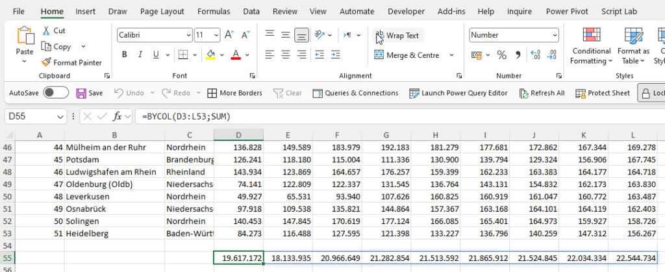The width and height of the screenshot is (665, 272).
Task: Click the Increase Font Size icon
Action: pos(229,35)
